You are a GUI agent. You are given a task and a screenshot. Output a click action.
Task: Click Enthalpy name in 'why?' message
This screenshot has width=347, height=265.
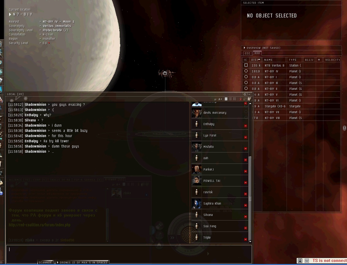[x=31, y=115]
